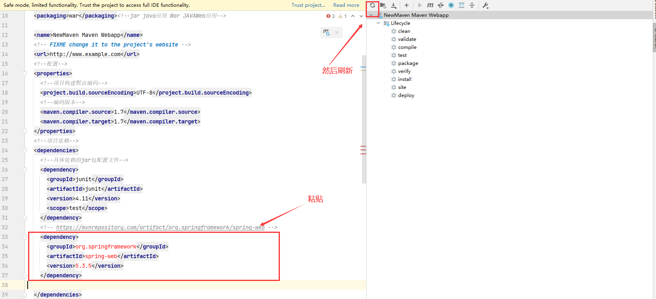The width and height of the screenshot is (656, 299).
Task: Select the Lifecycle folder label
Action: coord(401,23)
